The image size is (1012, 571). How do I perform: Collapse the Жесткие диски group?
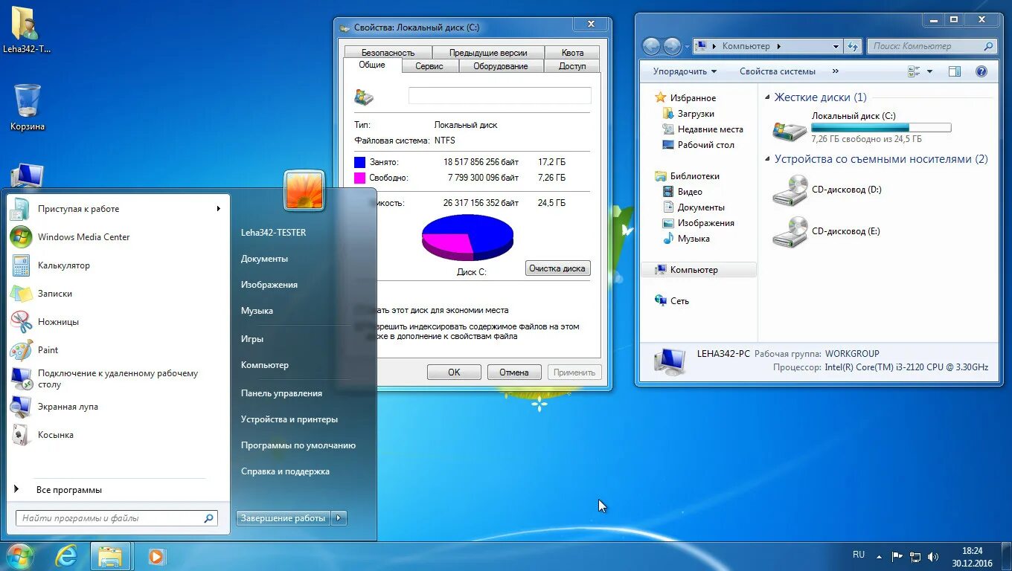coord(768,97)
